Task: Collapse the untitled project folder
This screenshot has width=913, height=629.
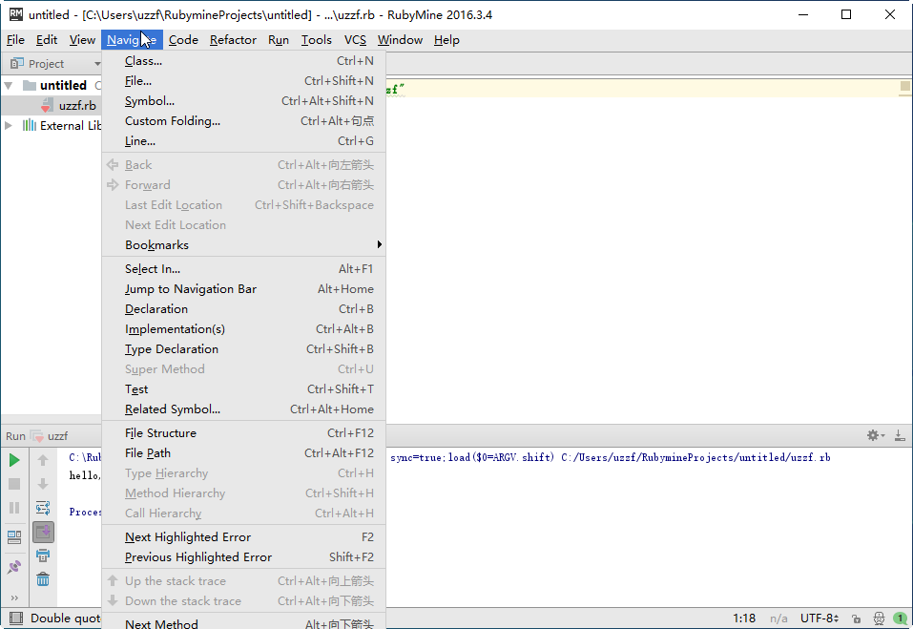Action: tap(9, 86)
